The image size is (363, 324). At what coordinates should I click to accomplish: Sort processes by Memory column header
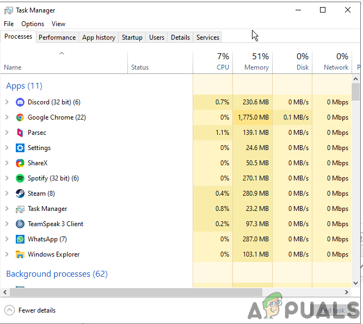click(x=253, y=62)
